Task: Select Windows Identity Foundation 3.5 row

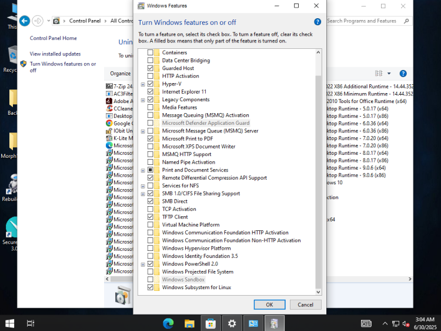Action: coord(200,256)
